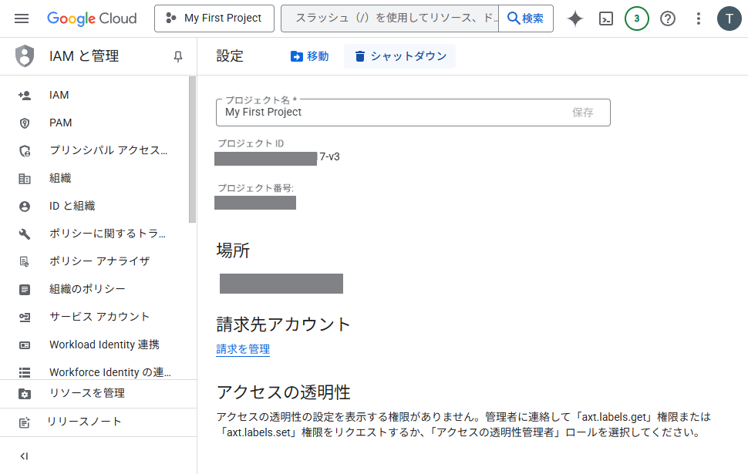
Task: Click the 請求を管理 link
Action: click(243, 349)
